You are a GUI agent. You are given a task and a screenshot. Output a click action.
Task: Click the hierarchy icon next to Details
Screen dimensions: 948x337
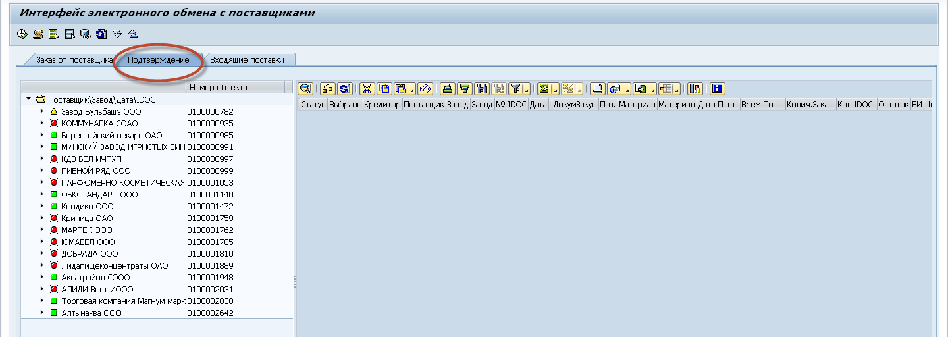point(329,88)
